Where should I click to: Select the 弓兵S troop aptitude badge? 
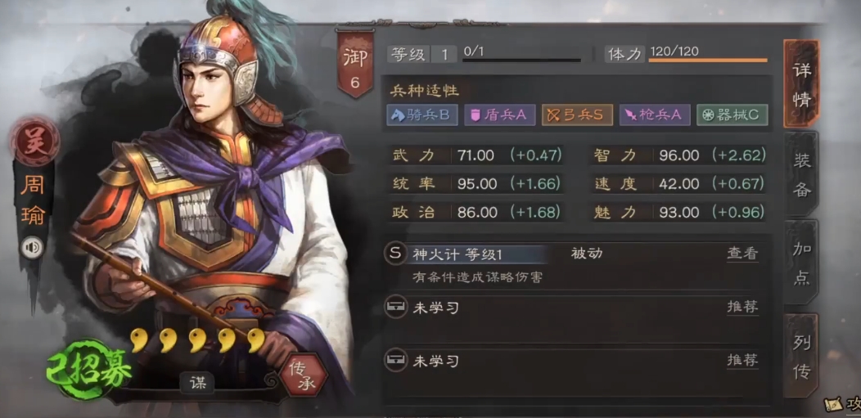click(577, 115)
